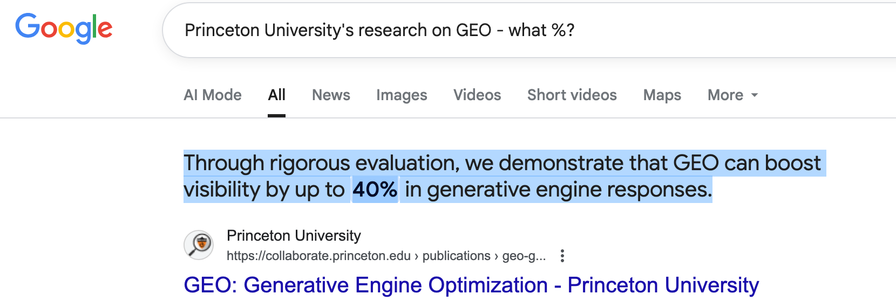Switch to AI Mode
896x308 pixels.
tap(213, 95)
